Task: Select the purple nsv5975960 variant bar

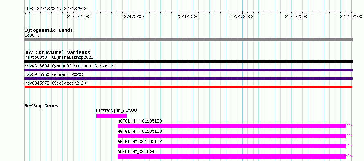Action: (x=188, y=78)
